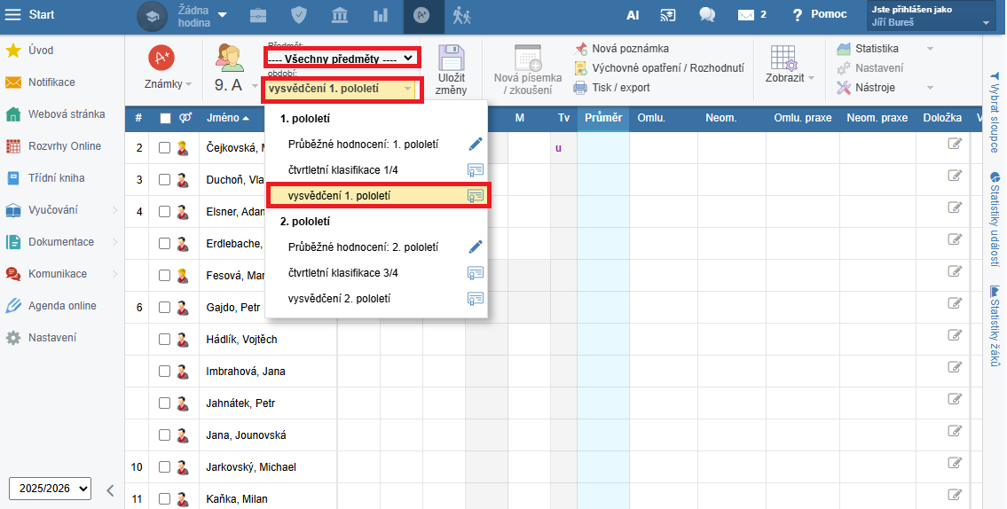Change the 2025/2026 school year dropdown
This screenshot has width=1007, height=509.
(50, 489)
